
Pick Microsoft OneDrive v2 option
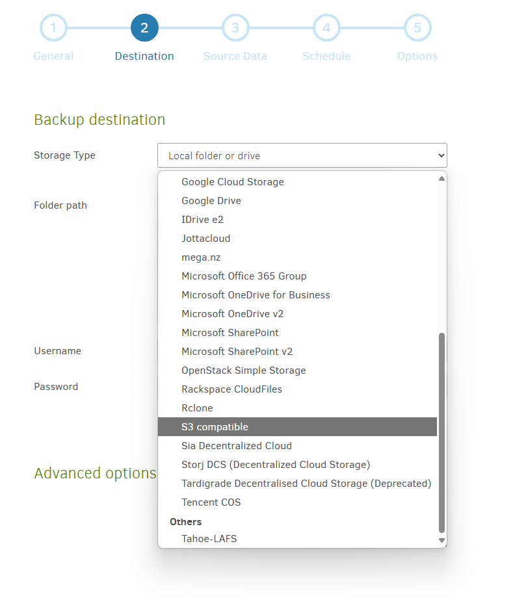(232, 313)
